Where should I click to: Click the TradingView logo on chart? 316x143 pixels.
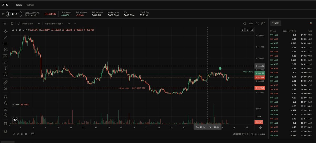coord(15,120)
